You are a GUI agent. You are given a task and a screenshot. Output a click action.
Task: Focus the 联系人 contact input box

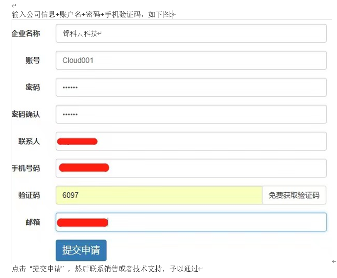point(191,141)
